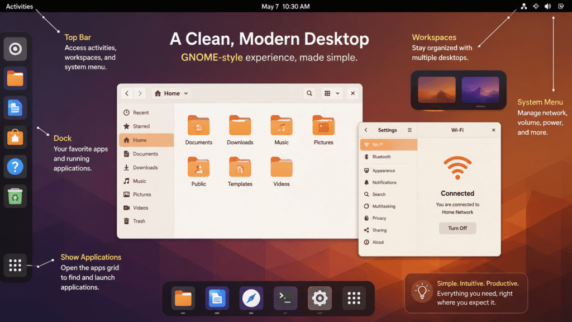This screenshot has width=572, height=322.
Task: Click the volume speaker icon in top bar
Action: click(x=547, y=6)
